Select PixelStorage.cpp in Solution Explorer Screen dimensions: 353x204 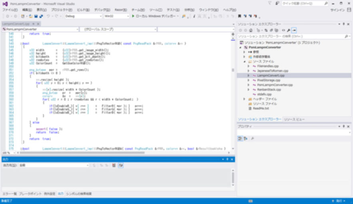[x=269, y=80]
